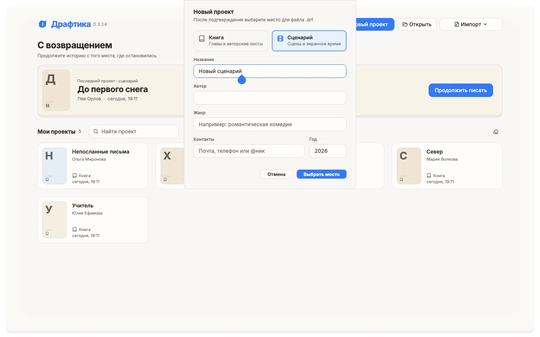Click the Продолжить писать button
Screen dimensions: 540x337
coord(460,90)
